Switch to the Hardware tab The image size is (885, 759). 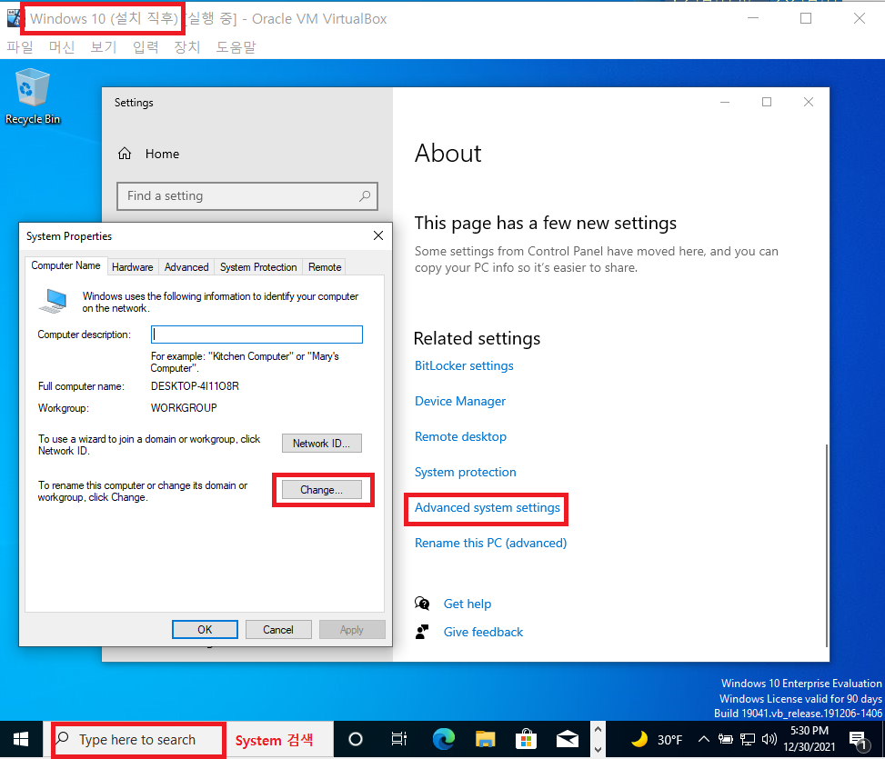pyautogui.click(x=132, y=267)
